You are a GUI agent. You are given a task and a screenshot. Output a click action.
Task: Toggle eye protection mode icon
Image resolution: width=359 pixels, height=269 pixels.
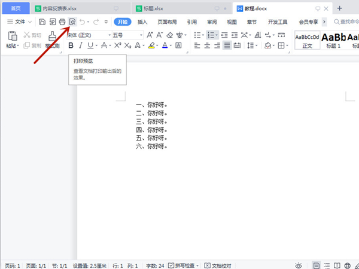click(x=298, y=265)
